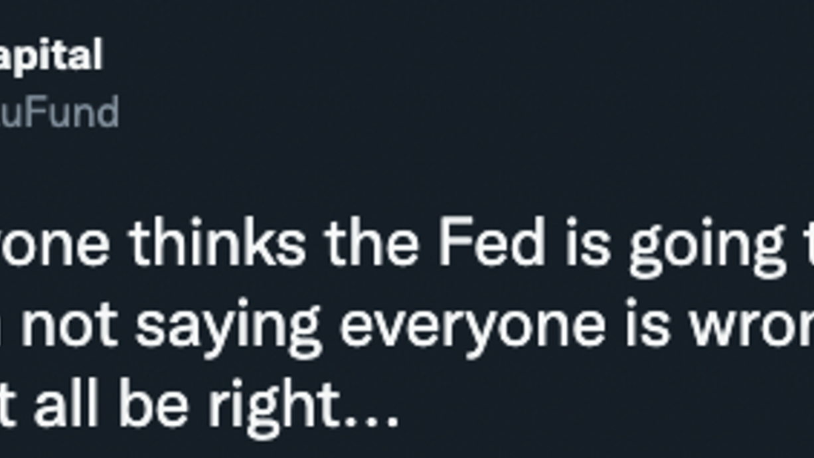Click the word "everyone" in second line
814x458 pixels.
pyautogui.click(x=472, y=330)
